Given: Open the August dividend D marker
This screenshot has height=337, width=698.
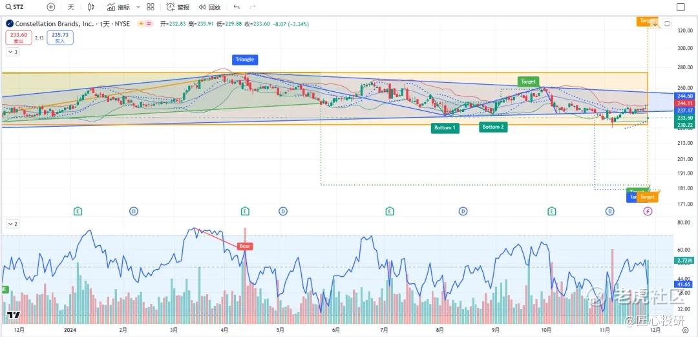Looking at the screenshot, I should 463,211.
